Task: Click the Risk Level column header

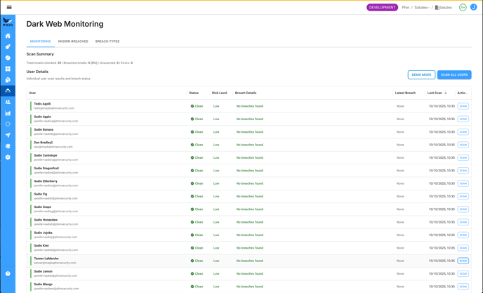Action: [x=219, y=93]
